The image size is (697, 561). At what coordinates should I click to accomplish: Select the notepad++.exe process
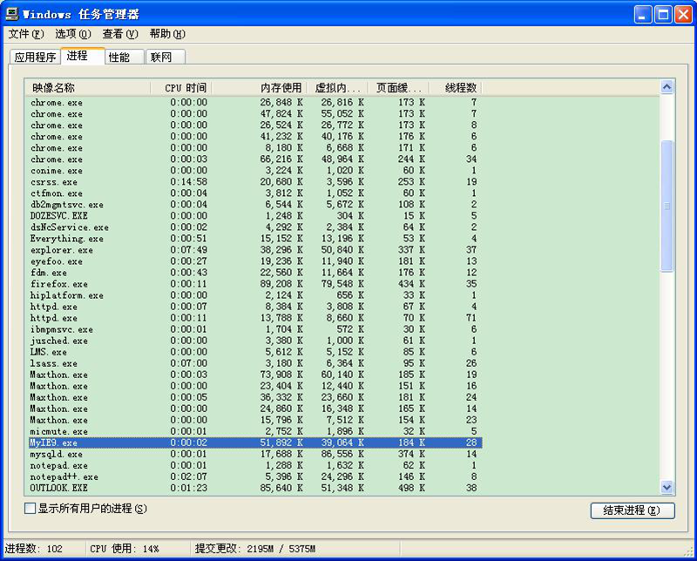(x=255, y=477)
